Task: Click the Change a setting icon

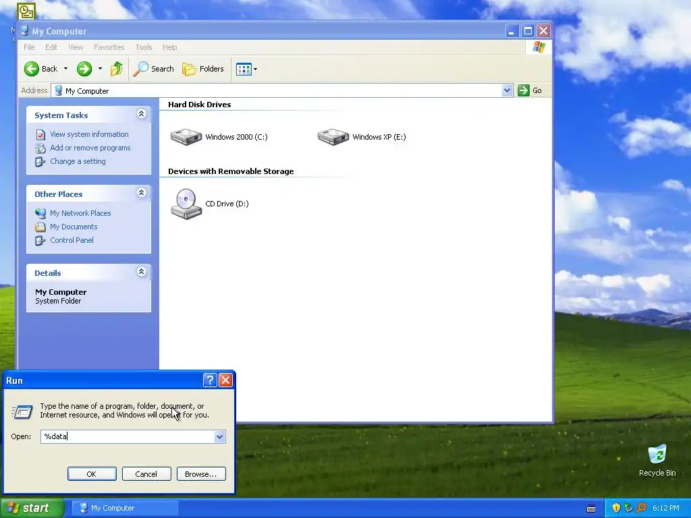Action: [x=40, y=162]
